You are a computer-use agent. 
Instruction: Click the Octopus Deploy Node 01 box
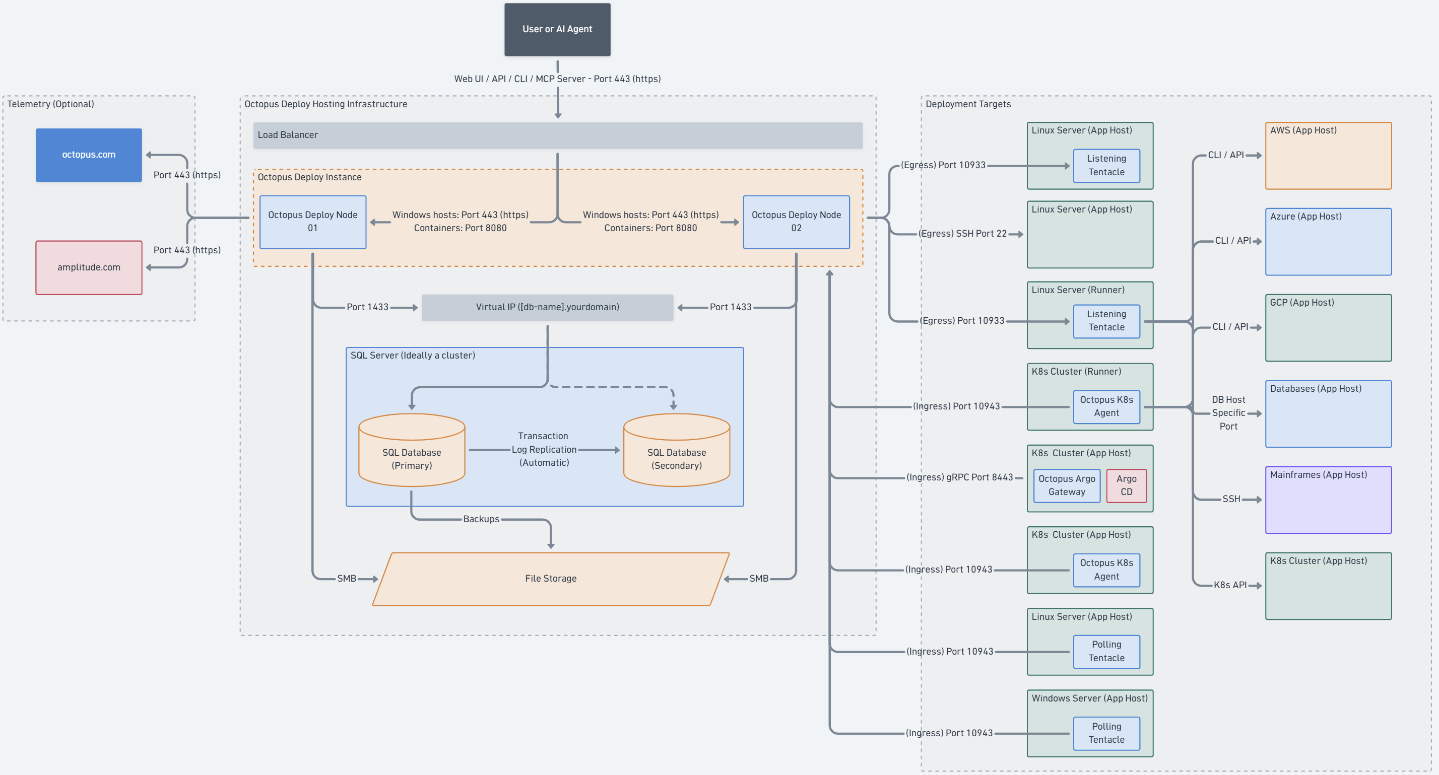coord(313,222)
